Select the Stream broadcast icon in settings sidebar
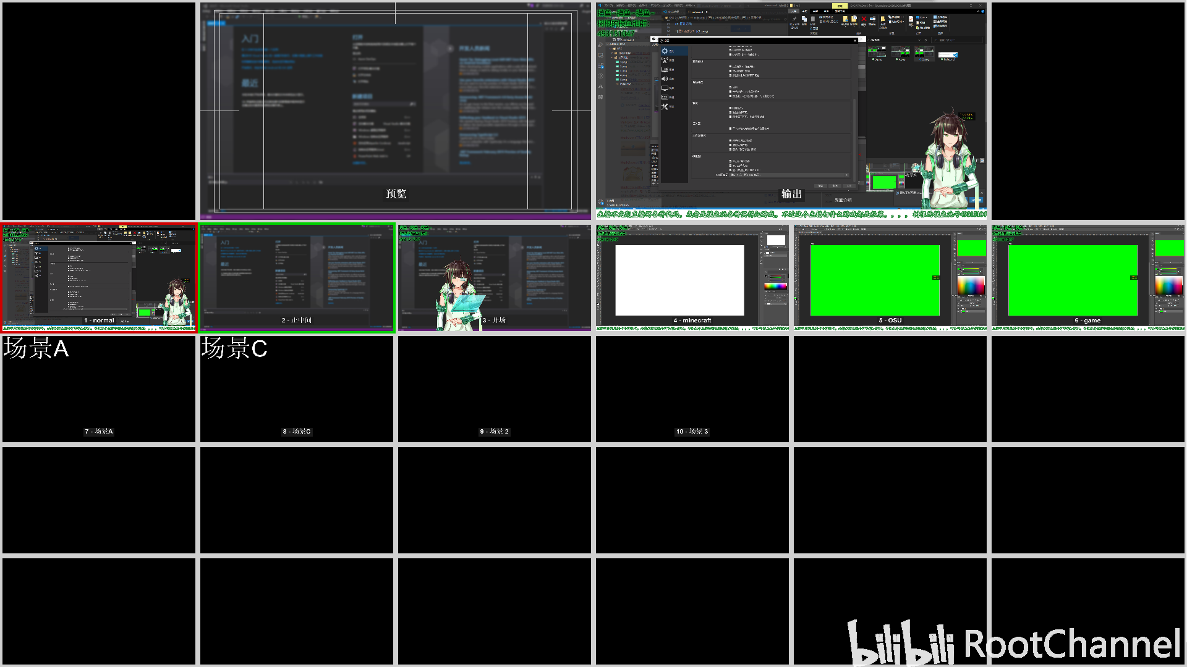 coord(665,60)
